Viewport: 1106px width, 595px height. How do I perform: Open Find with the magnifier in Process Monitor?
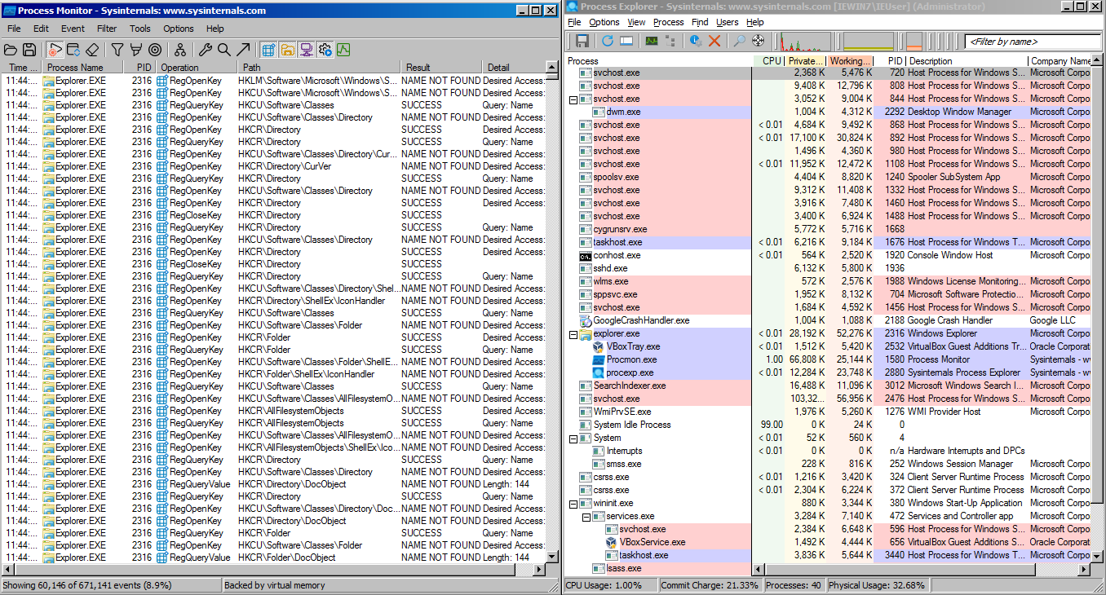tap(224, 50)
